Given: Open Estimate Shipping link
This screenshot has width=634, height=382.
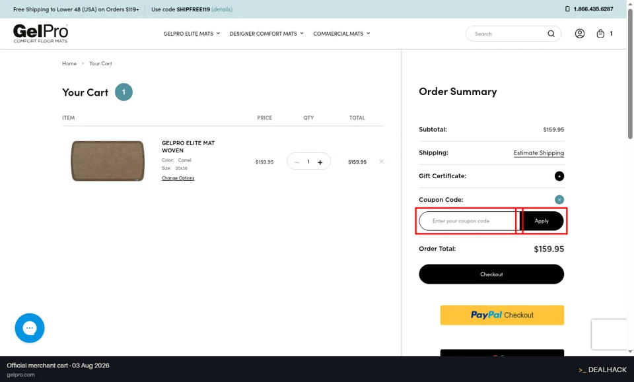Looking at the screenshot, I should click(x=539, y=153).
